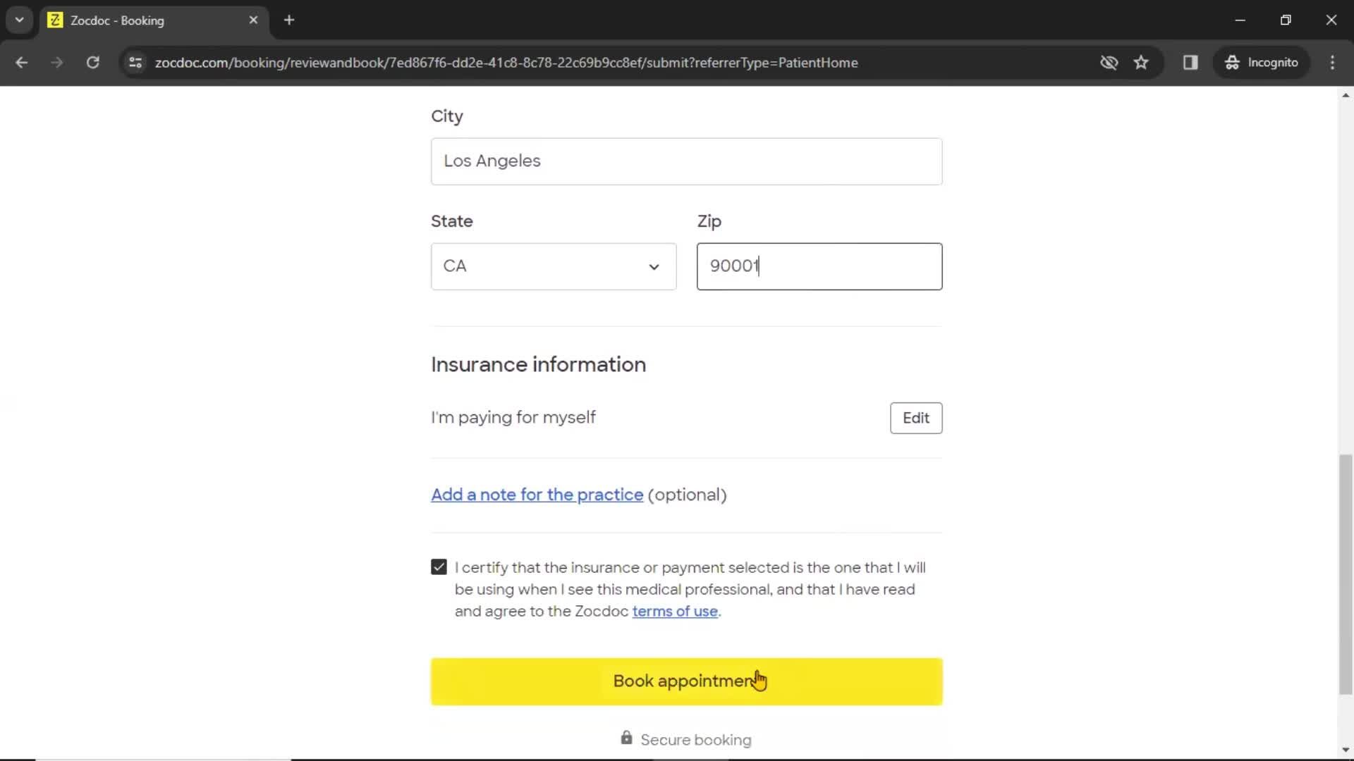Open Add a note for the practice
1354x761 pixels.
click(x=537, y=495)
